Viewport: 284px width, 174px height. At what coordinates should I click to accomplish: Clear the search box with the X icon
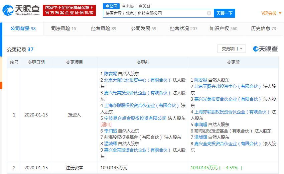209,13
